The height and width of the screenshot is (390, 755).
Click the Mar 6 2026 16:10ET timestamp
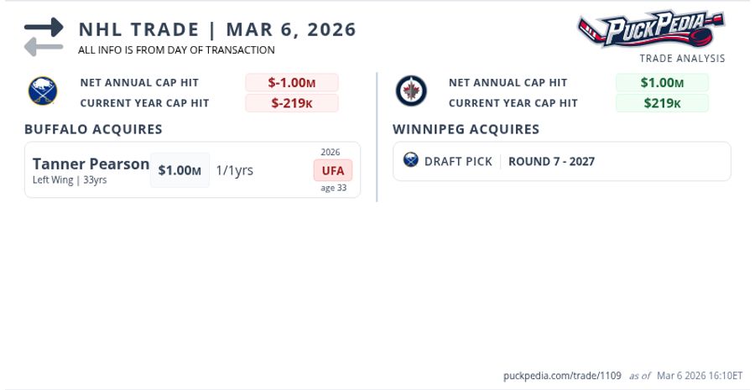click(x=699, y=376)
